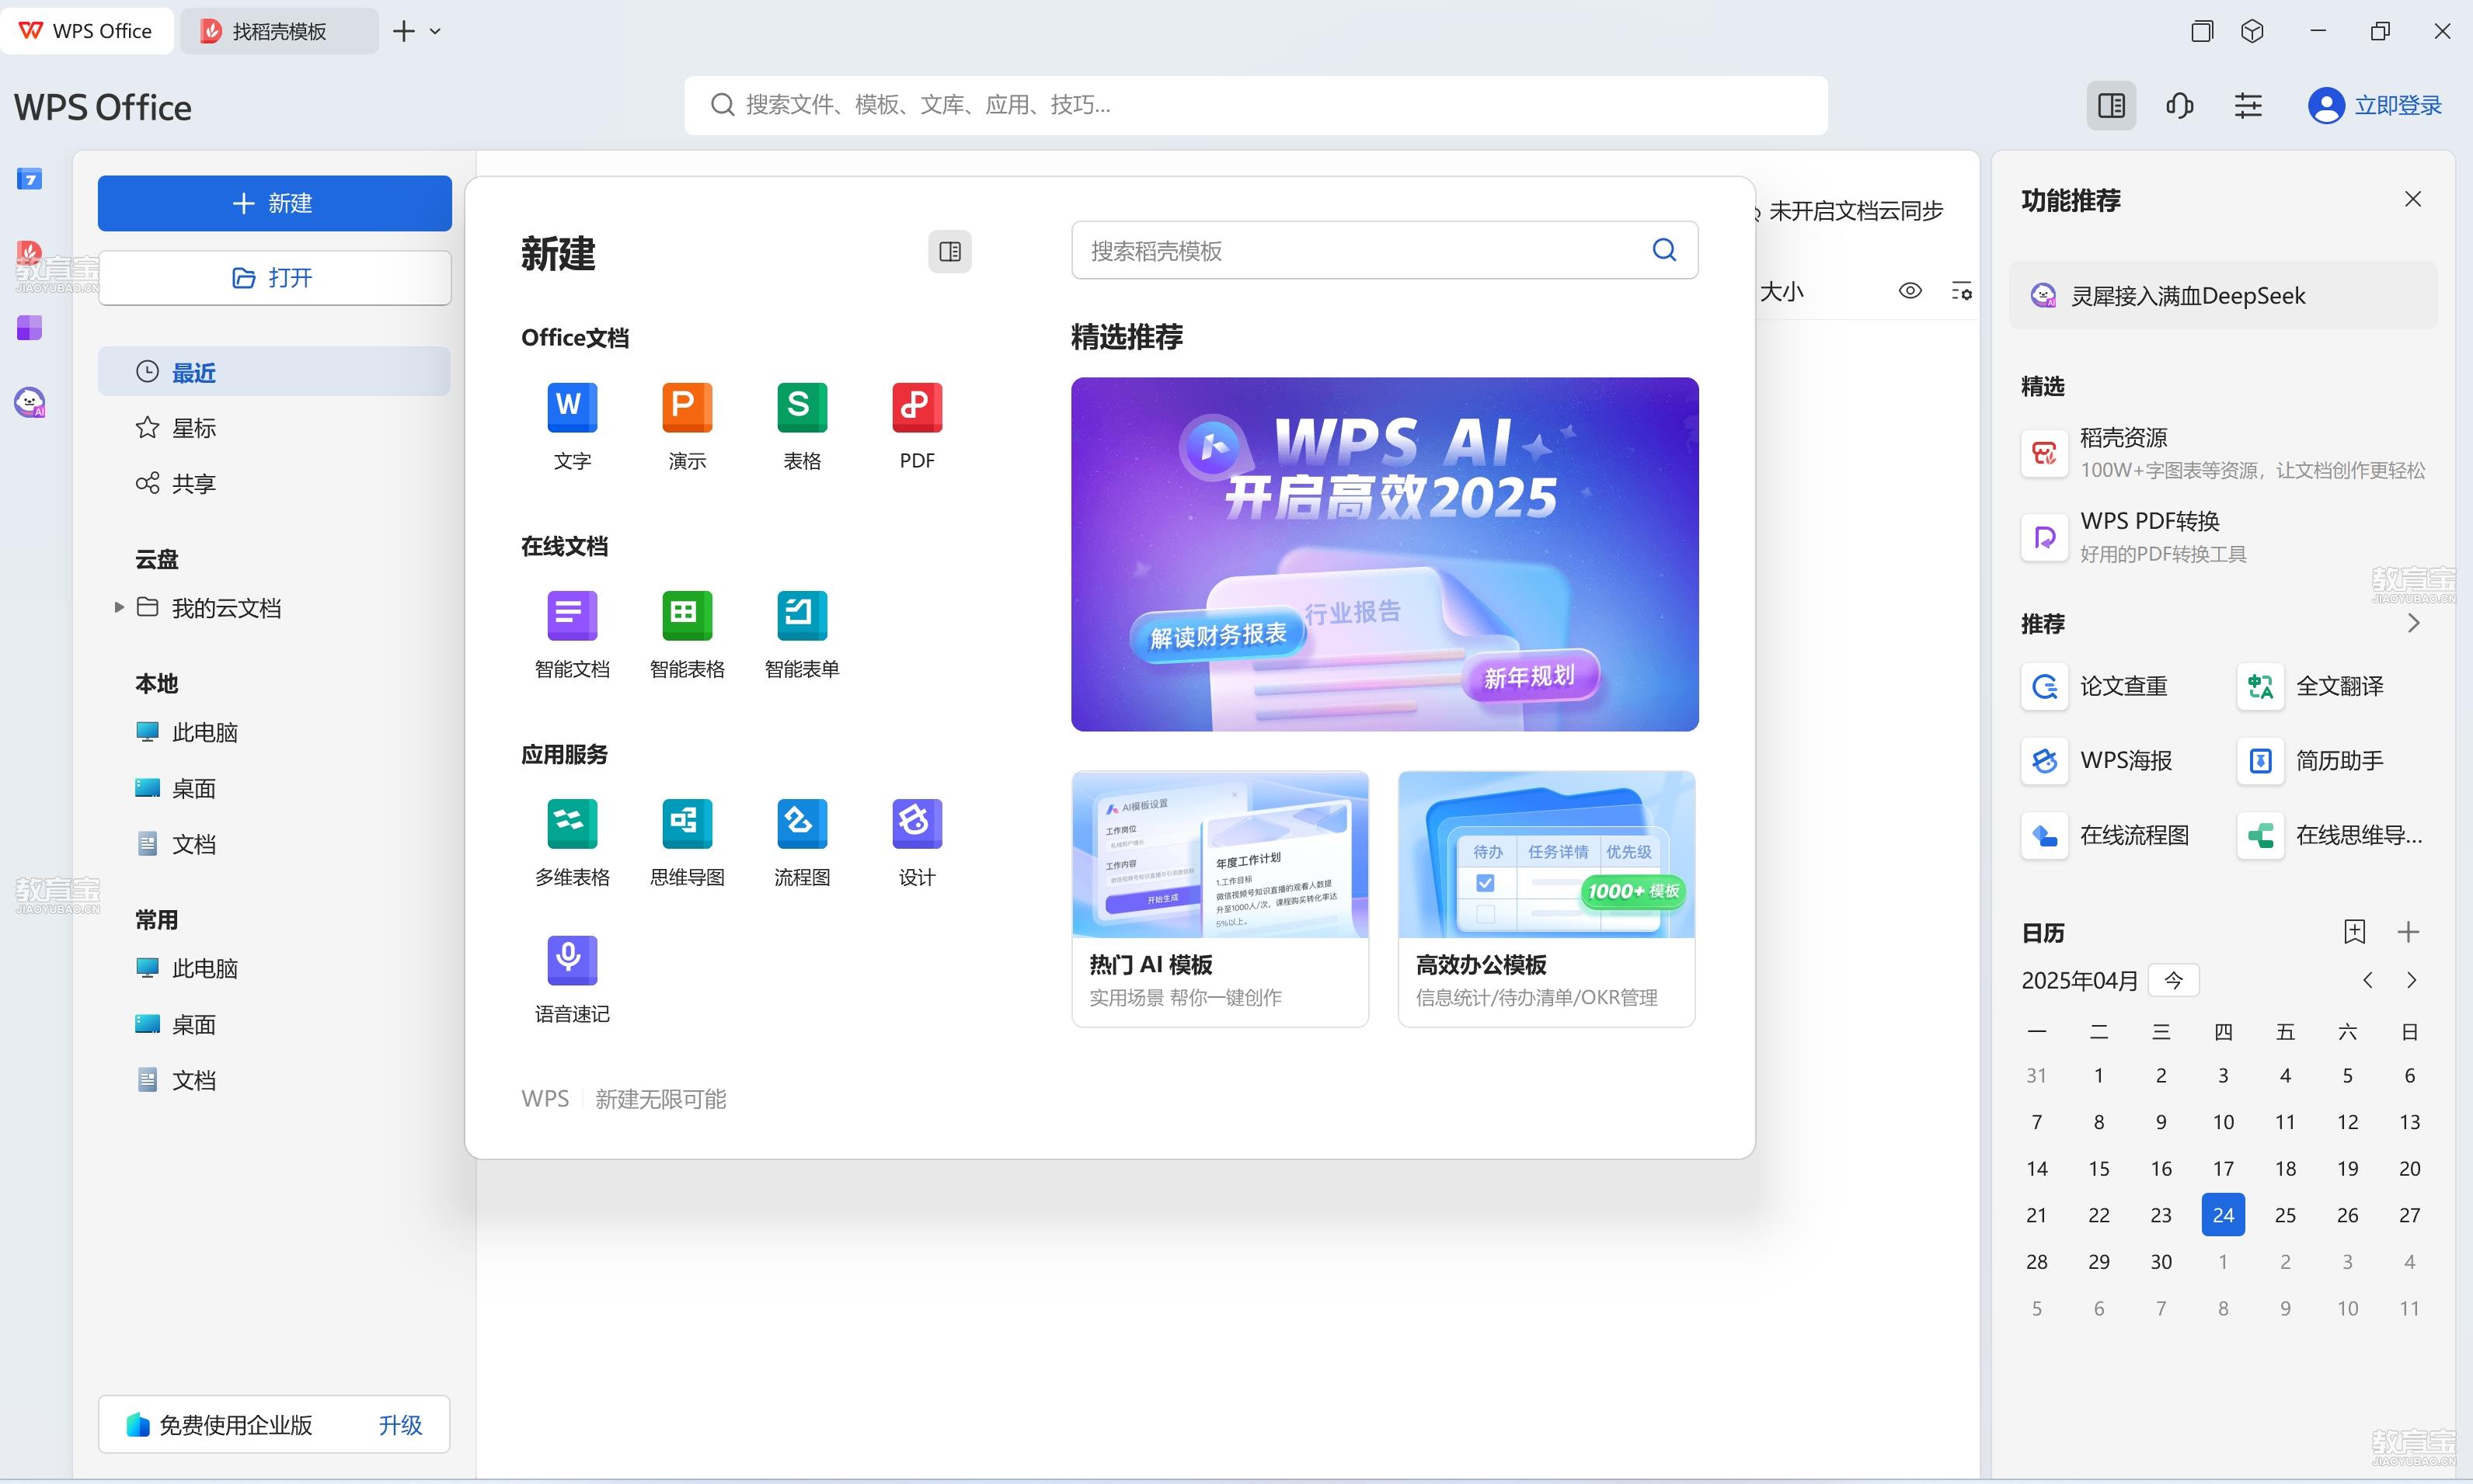Add a calendar event with plus icon
Viewport: 2473px width, 1484px height.
click(2408, 932)
